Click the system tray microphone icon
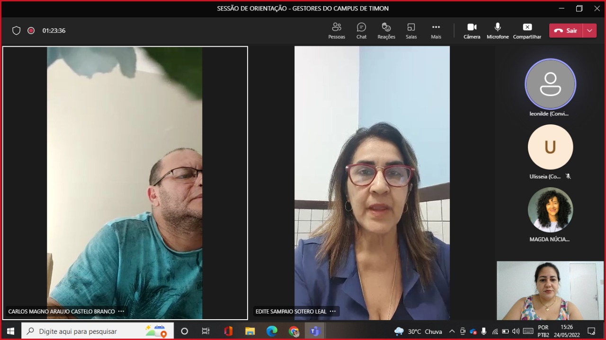606x340 pixels. 484,331
